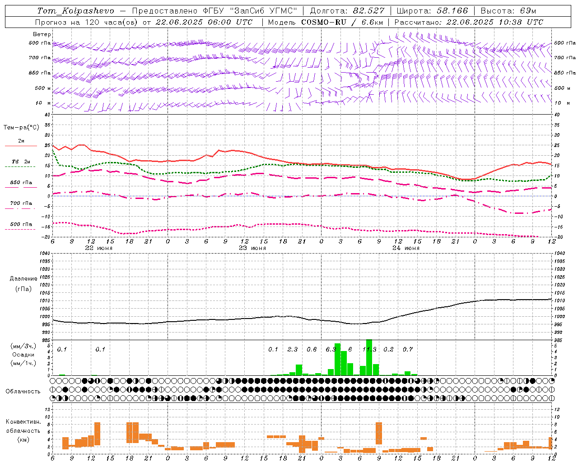
Task: Click the Конвективн. convective cloud label
Action: pyautogui.click(x=23, y=422)
